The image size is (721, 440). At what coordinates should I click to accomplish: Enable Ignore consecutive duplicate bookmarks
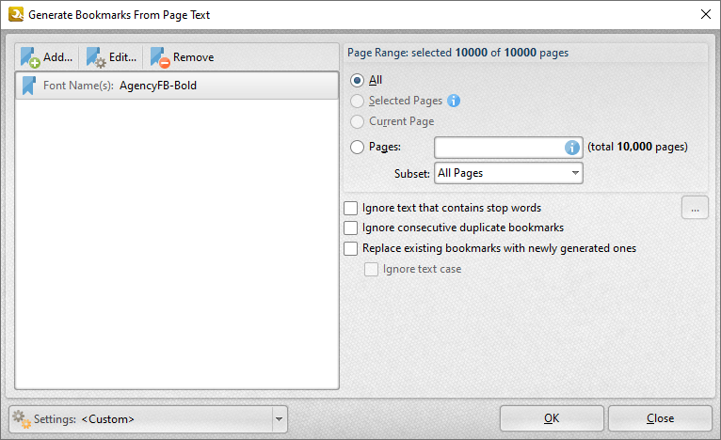pos(351,228)
